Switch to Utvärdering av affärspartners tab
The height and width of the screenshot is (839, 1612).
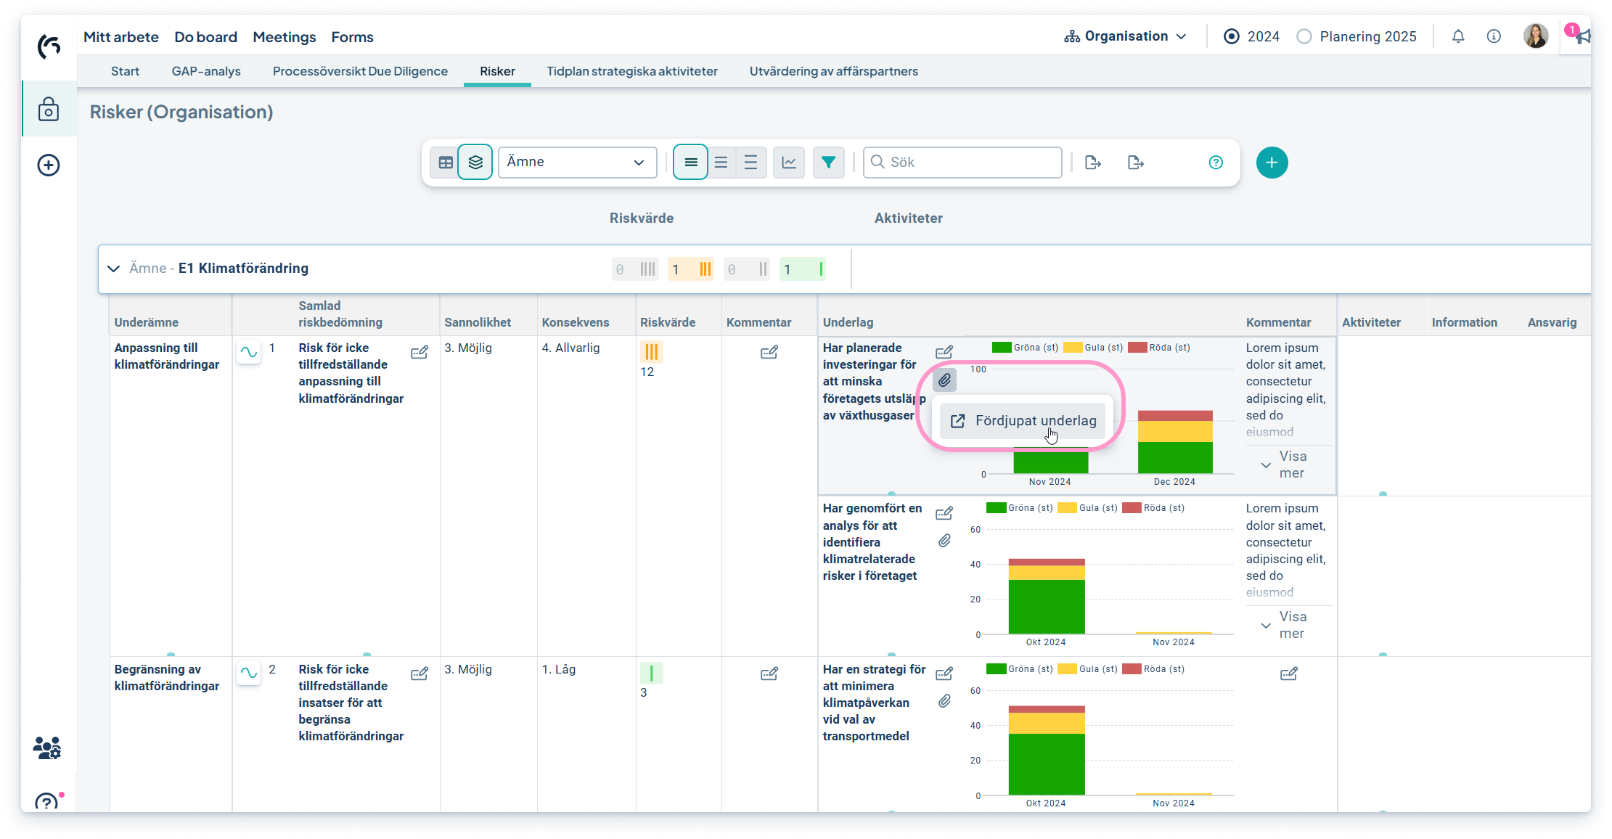point(834,71)
